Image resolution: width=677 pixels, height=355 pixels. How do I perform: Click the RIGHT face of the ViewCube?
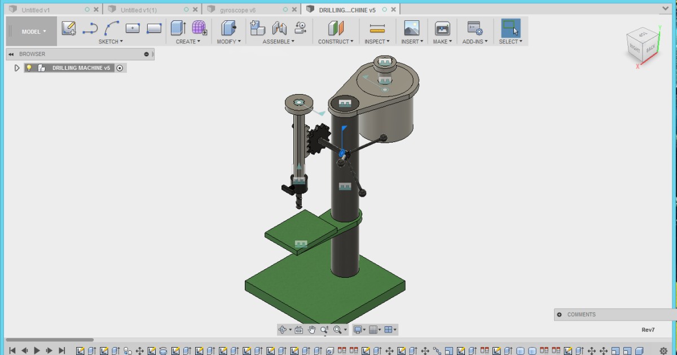tap(636, 48)
